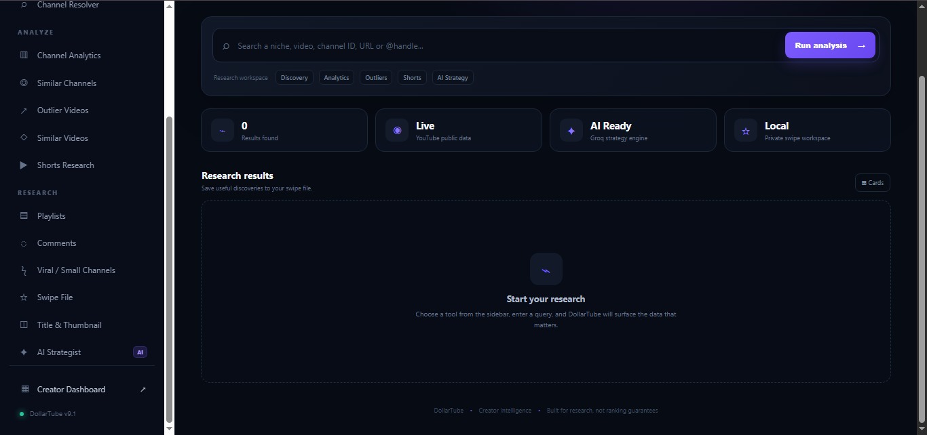Click the Research results heading
This screenshot has height=435, width=927.
(x=238, y=175)
